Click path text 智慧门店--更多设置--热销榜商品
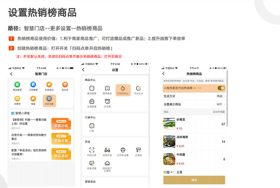Viewport: 280px width, 188px height. [63, 28]
